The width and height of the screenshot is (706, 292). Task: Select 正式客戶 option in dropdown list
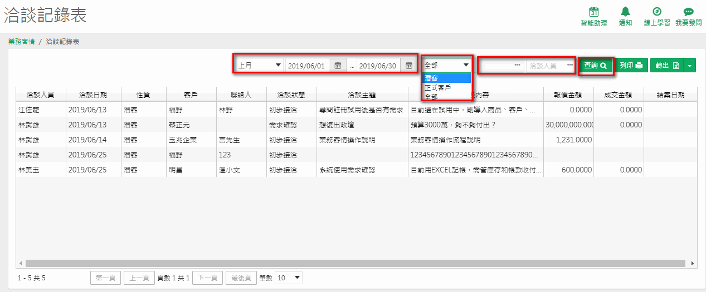tap(447, 87)
